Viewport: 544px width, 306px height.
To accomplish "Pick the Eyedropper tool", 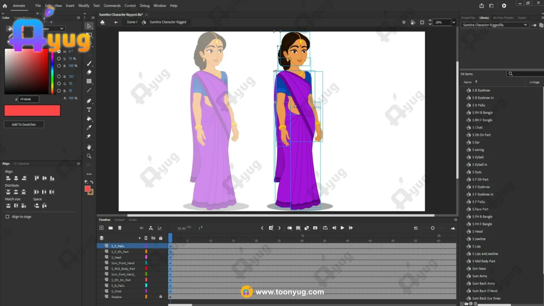I will point(89,128).
